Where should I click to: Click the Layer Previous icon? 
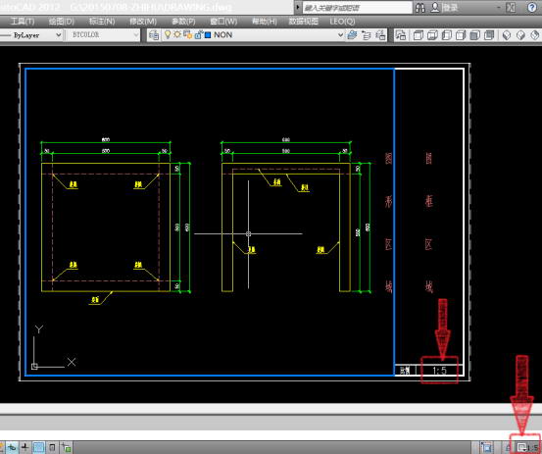[x=366, y=35]
